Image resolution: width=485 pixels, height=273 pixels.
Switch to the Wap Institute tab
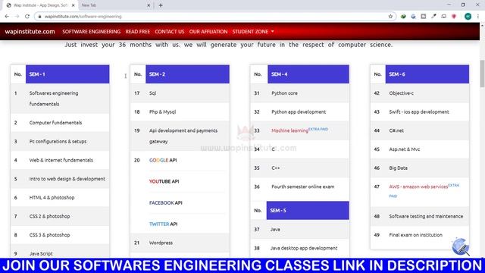[39, 5]
